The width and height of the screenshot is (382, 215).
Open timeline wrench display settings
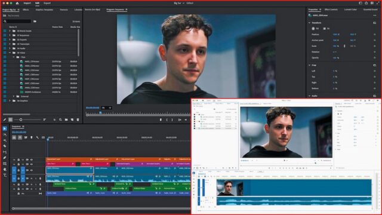(37, 137)
